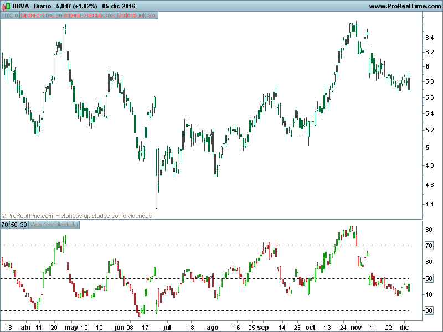
Task: Click the 6,4 price axis label
Action: coord(430,38)
